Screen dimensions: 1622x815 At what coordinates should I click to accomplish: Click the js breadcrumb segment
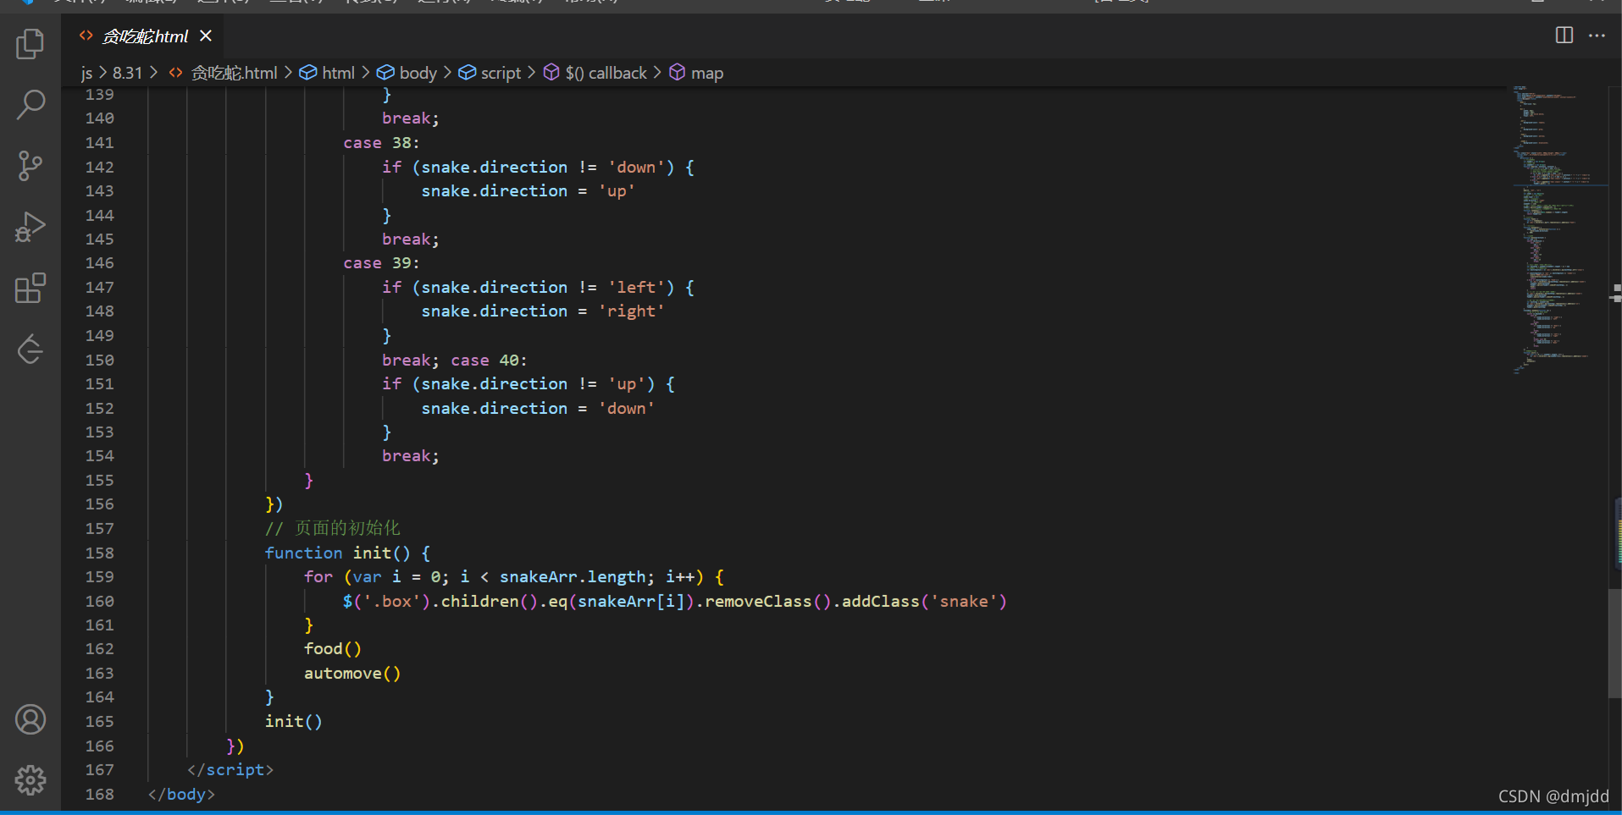click(x=86, y=74)
